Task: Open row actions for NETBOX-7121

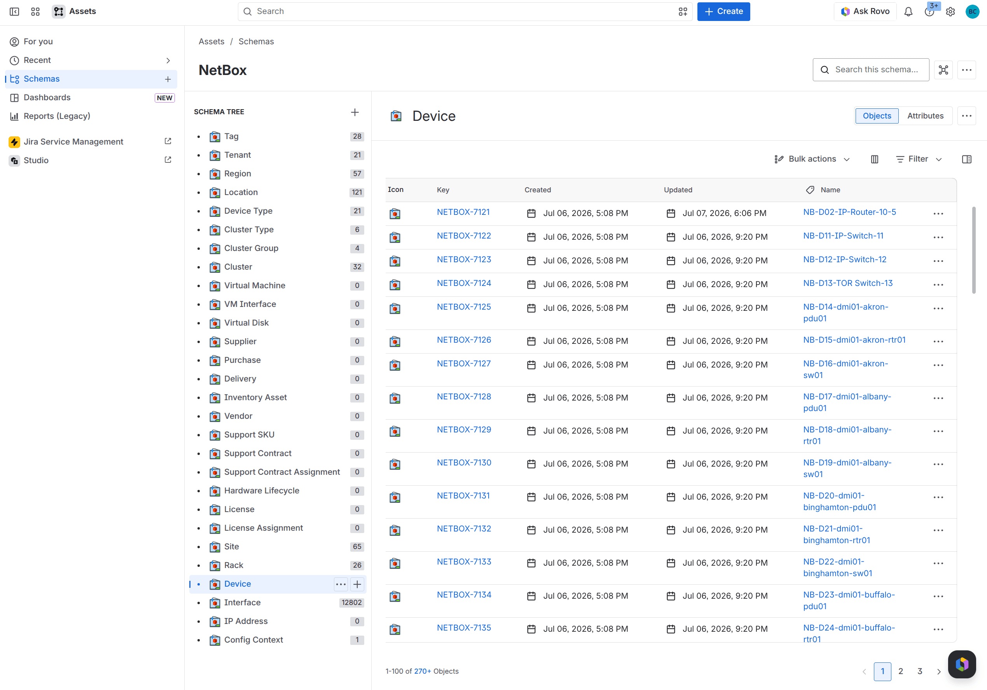Action: [x=938, y=214]
